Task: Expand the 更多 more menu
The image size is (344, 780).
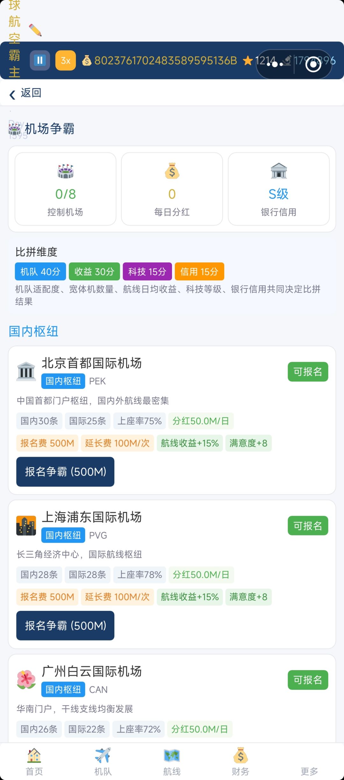Action: coord(309,771)
